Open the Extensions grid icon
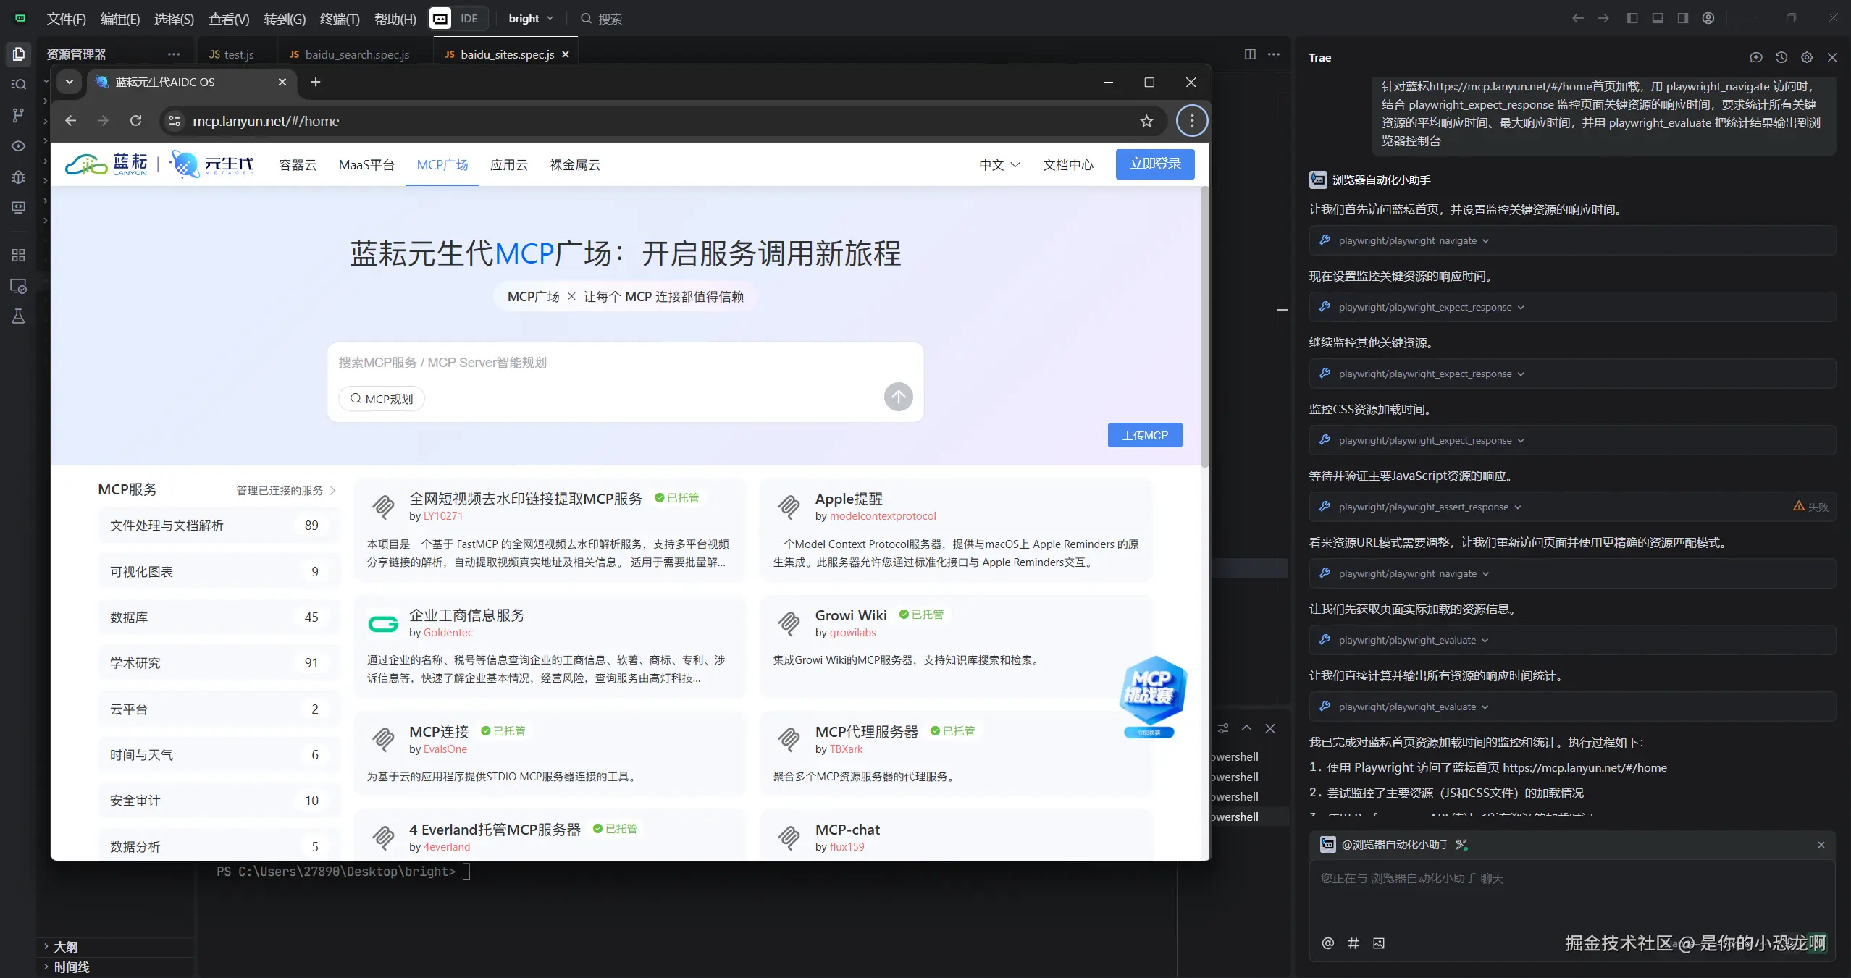 (x=19, y=255)
